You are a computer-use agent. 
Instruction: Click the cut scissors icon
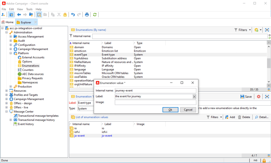59,15
